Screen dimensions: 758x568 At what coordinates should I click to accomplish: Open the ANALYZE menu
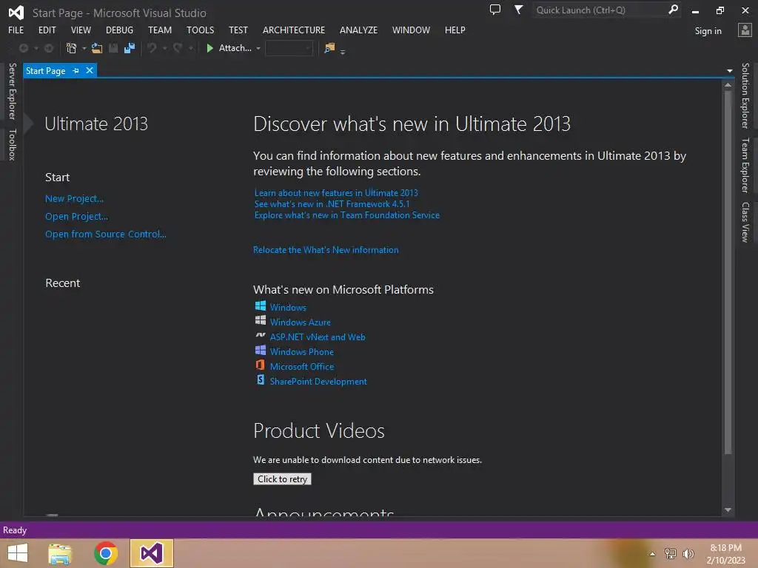point(359,30)
